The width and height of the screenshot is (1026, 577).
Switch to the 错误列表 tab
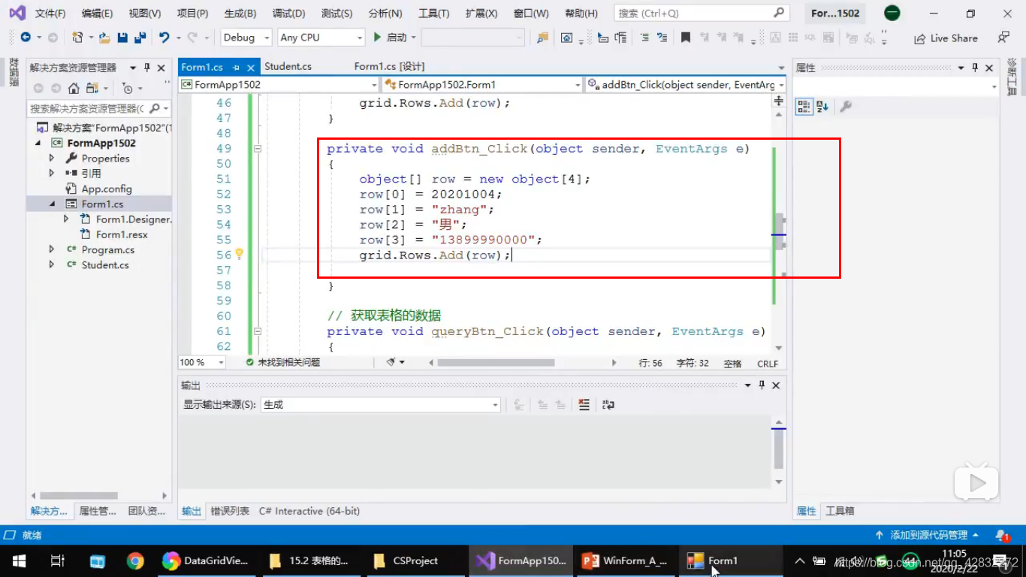point(230,511)
